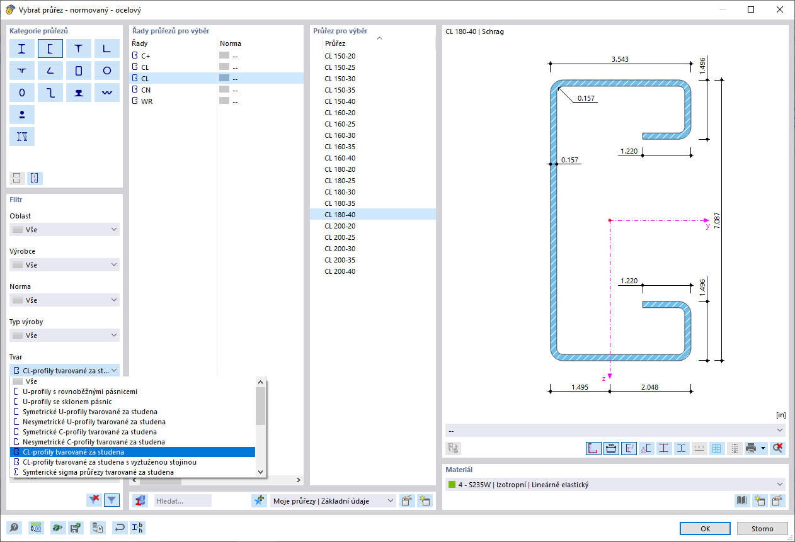This screenshot has width=795, height=542.
Task: Open units and decimals icon
Action: (x=37, y=528)
